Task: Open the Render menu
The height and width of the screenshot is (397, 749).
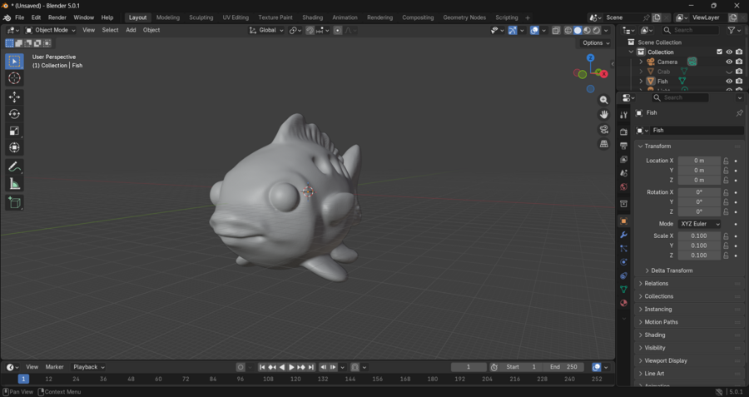Action: pos(57,17)
